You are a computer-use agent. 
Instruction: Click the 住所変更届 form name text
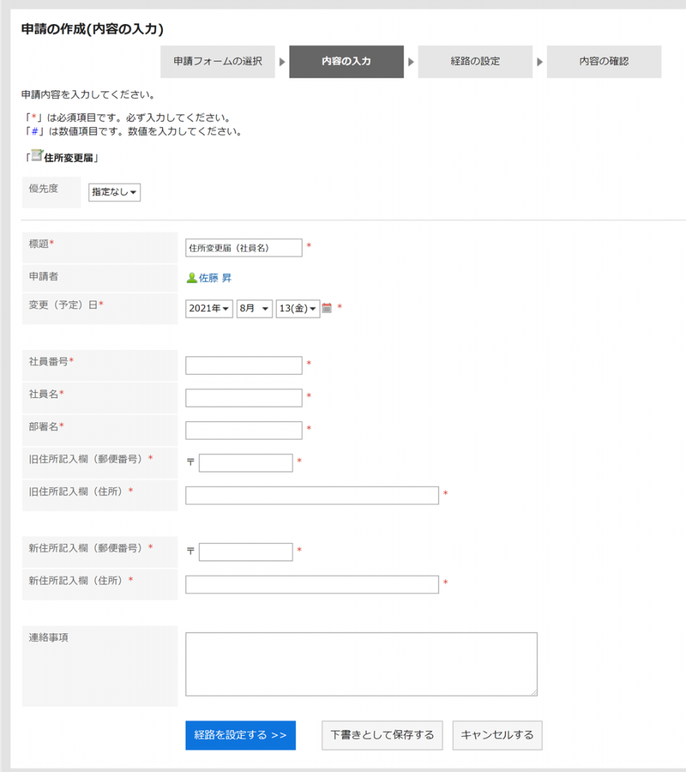[x=69, y=158]
